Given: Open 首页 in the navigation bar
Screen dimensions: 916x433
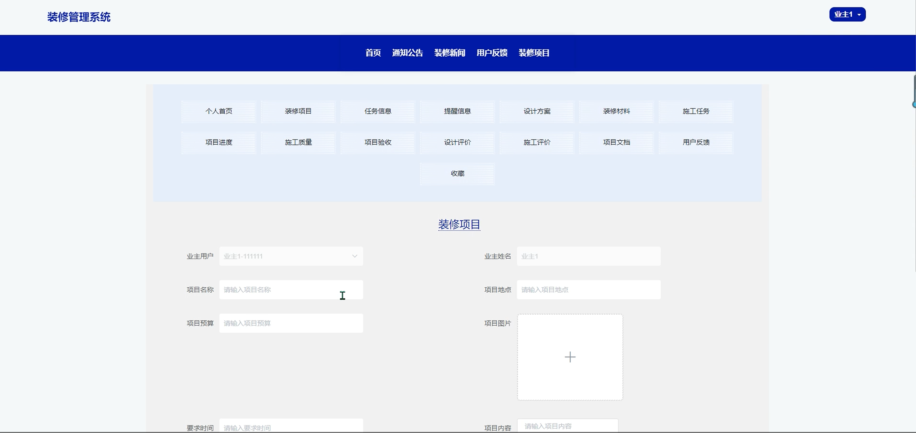Looking at the screenshot, I should (x=373, y=53).
